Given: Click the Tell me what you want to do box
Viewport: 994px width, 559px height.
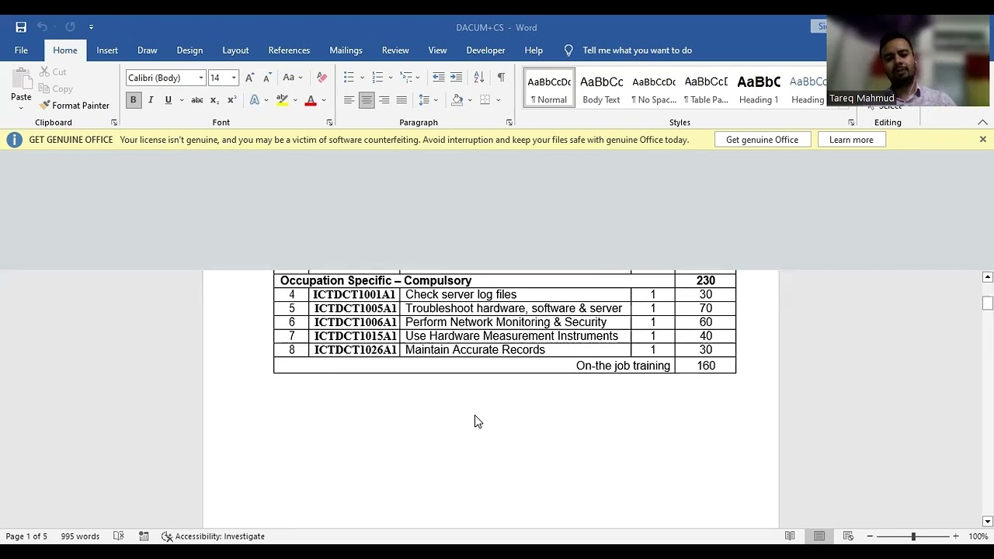Looking at the screenshot, I should pyautogui.click(x=637, y=50).
